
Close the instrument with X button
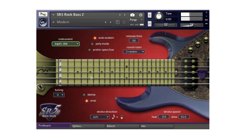tap(206, 12)
